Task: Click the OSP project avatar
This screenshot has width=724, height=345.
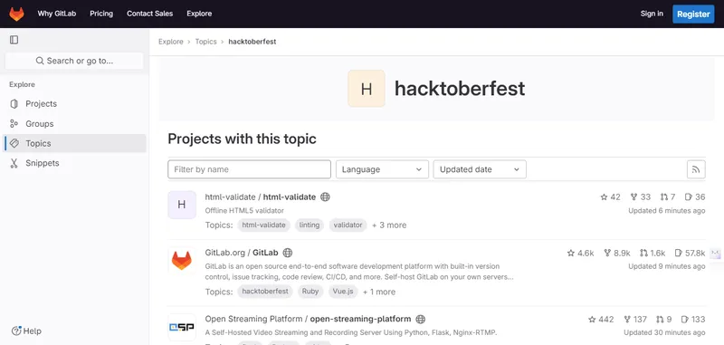Action: click(x=182, y=327)
